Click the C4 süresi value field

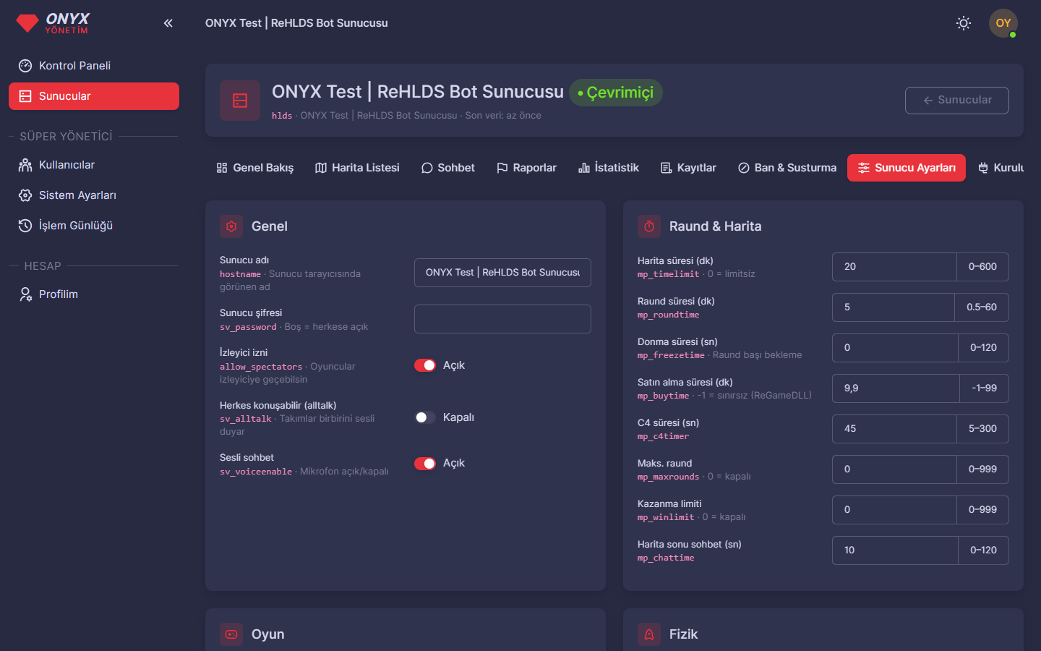coord(894,429)
